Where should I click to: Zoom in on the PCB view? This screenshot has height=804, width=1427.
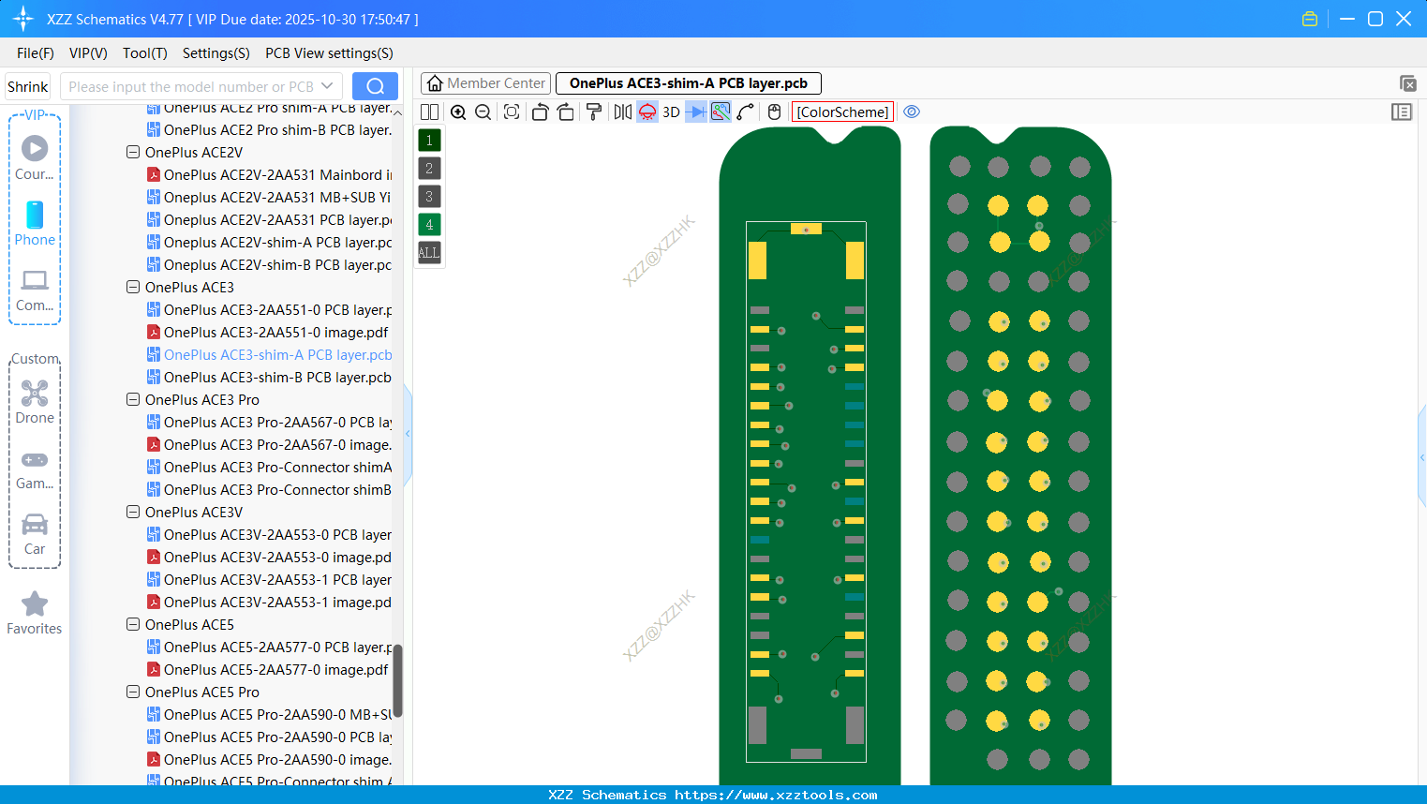click(x=458, y=112)
